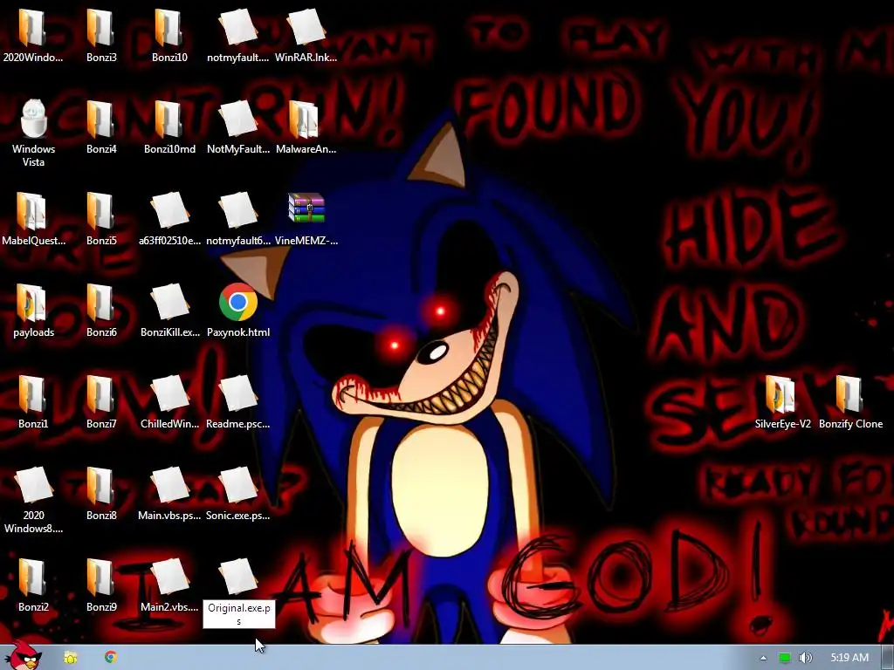Open the Bonzi5 folder

(101, 212)
